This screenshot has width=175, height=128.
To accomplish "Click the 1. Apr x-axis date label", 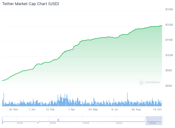I will (x=71, y=109).
